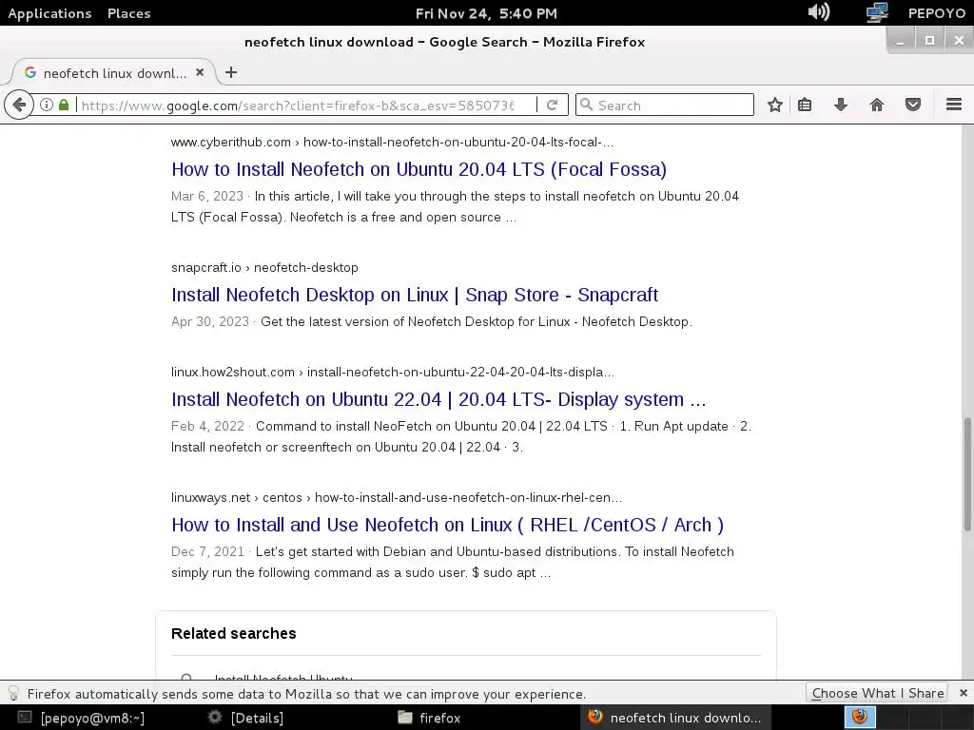Click the Apr 30, 2023 result date
Image resolution: width=974 pixels, height=730 pixels.
210,321
